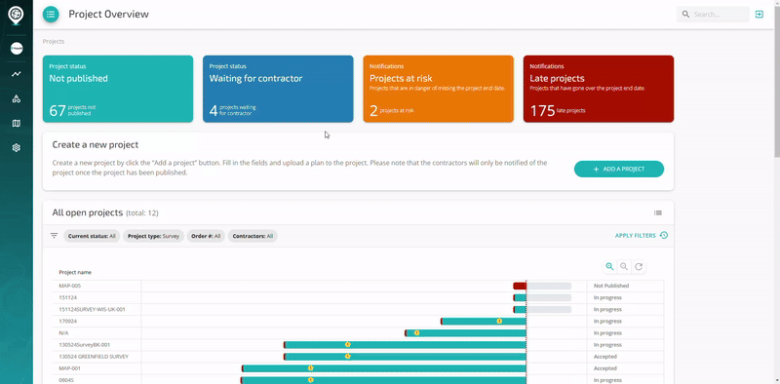Click the search magnifier icon

[686, 15]
